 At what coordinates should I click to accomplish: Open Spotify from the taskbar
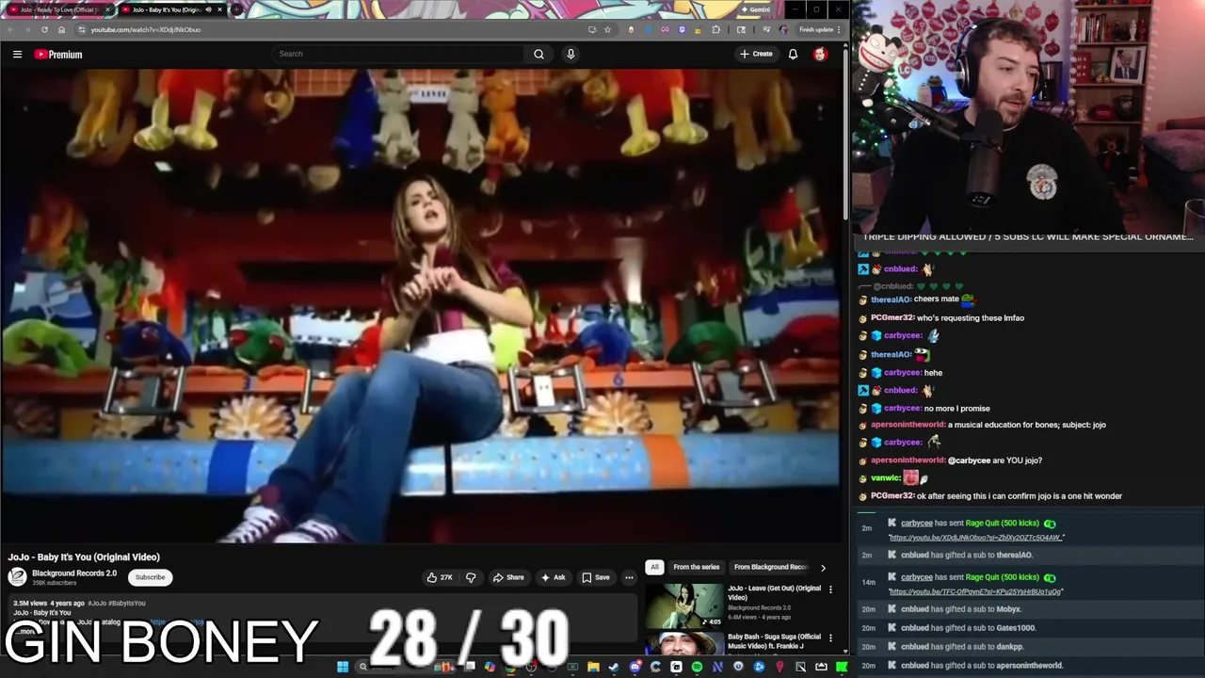point(697,667)
